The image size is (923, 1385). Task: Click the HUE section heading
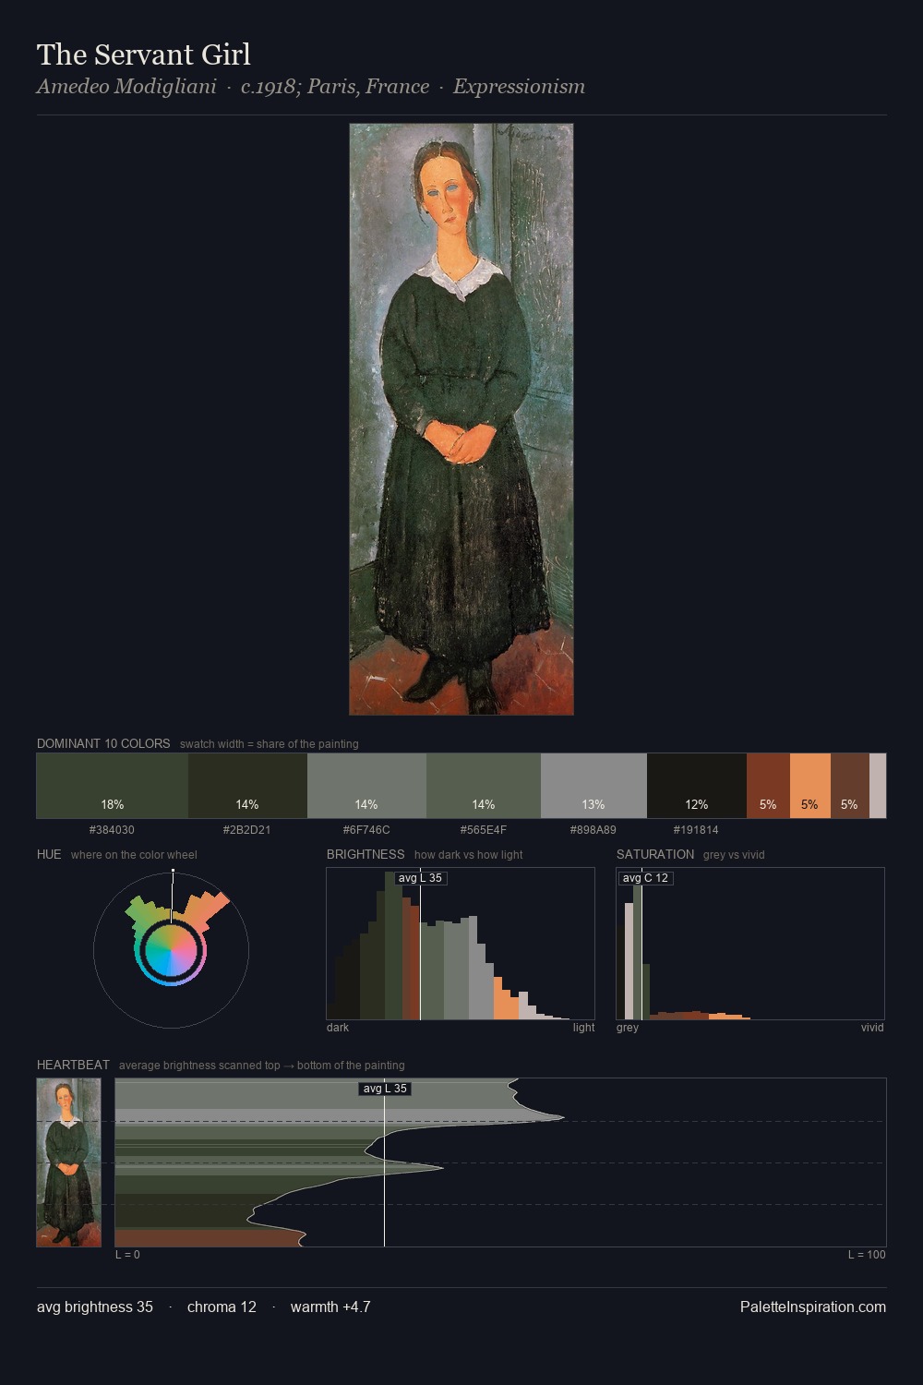point(49,854)
